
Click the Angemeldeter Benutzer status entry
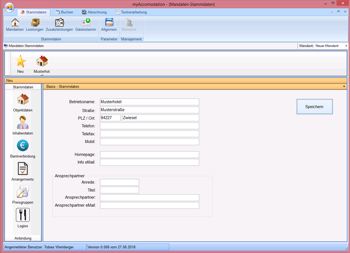[45, 247]
